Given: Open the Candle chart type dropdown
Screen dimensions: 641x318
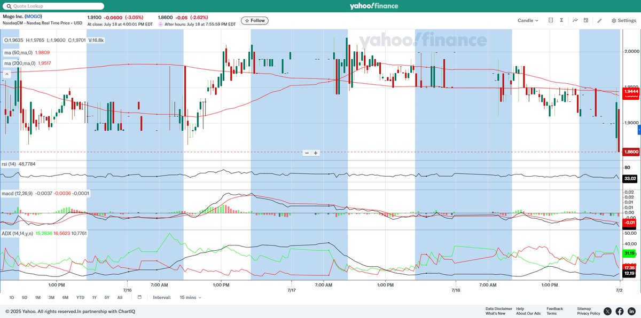Looking at the screenshot, I should coord(528,20).
